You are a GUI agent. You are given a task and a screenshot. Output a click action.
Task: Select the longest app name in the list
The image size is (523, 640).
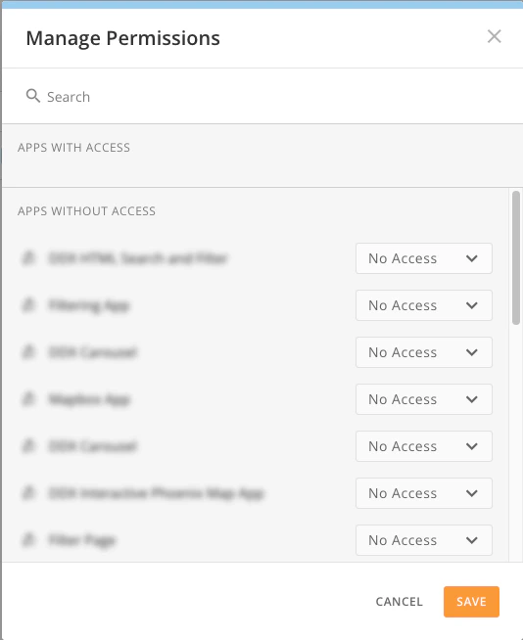click(156, 493)
